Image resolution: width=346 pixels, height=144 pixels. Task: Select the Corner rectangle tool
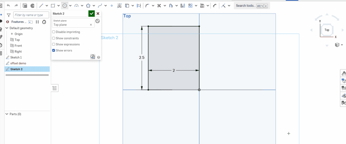tap(53, 5)
